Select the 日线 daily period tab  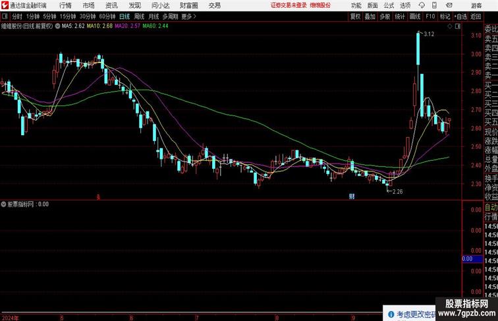124,16
